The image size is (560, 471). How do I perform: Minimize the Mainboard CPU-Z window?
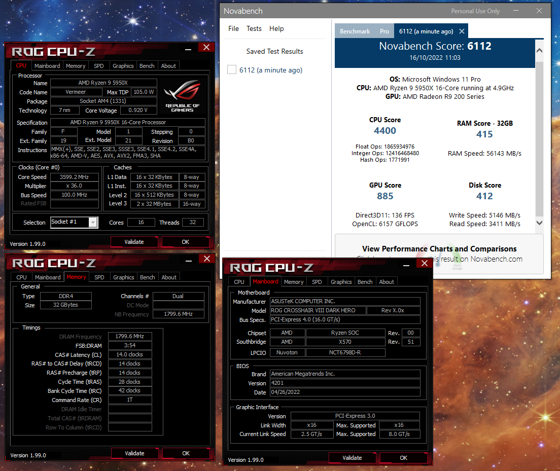[x=406, y=265]
